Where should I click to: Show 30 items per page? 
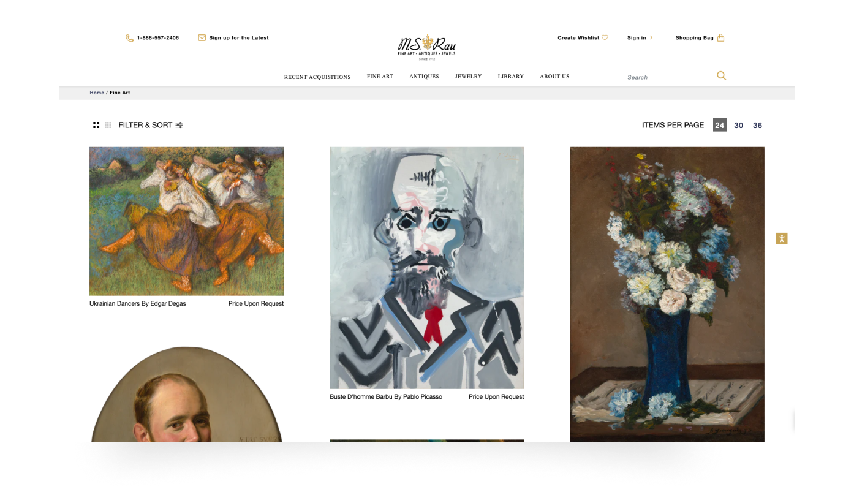click(738, 125)
